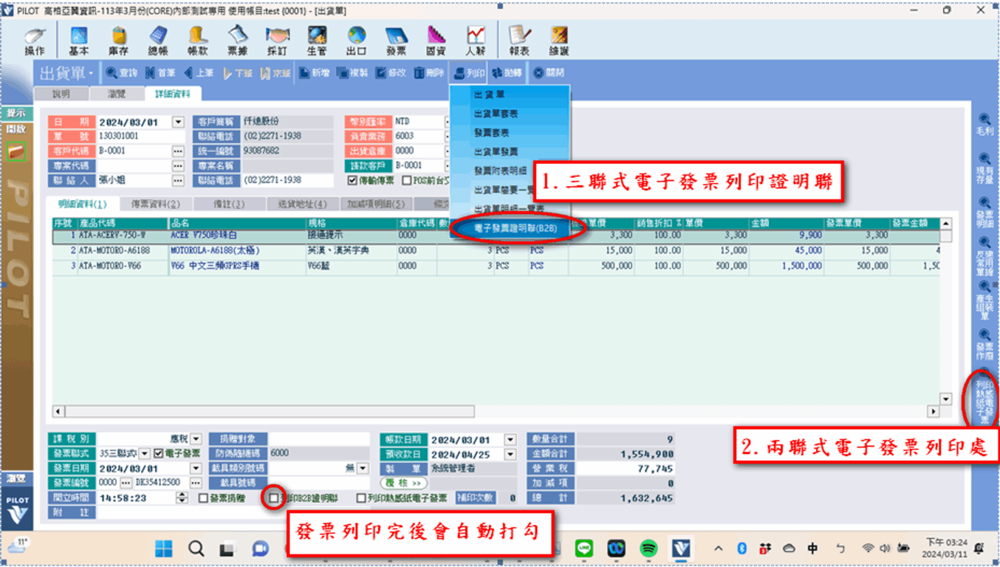Click the 列印熱感紙電子發票 sidebar icon

[984, 401]
